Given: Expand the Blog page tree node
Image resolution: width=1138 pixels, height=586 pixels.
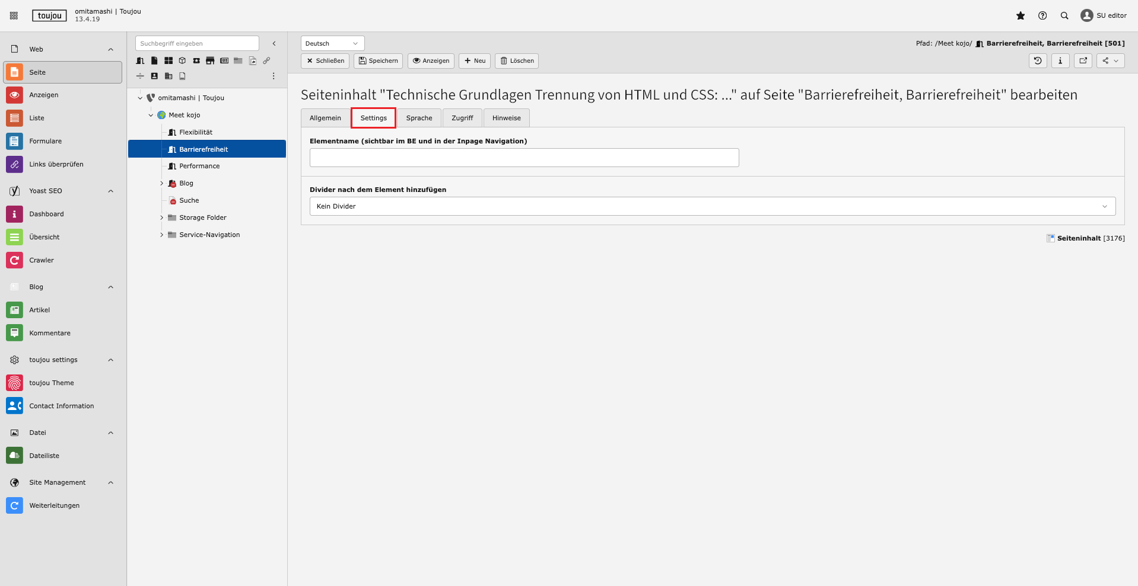Looking at the screenshot, I should click(x=161, y=183).
